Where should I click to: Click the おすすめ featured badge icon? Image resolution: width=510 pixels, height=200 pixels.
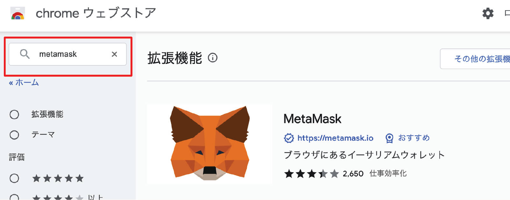389,138
